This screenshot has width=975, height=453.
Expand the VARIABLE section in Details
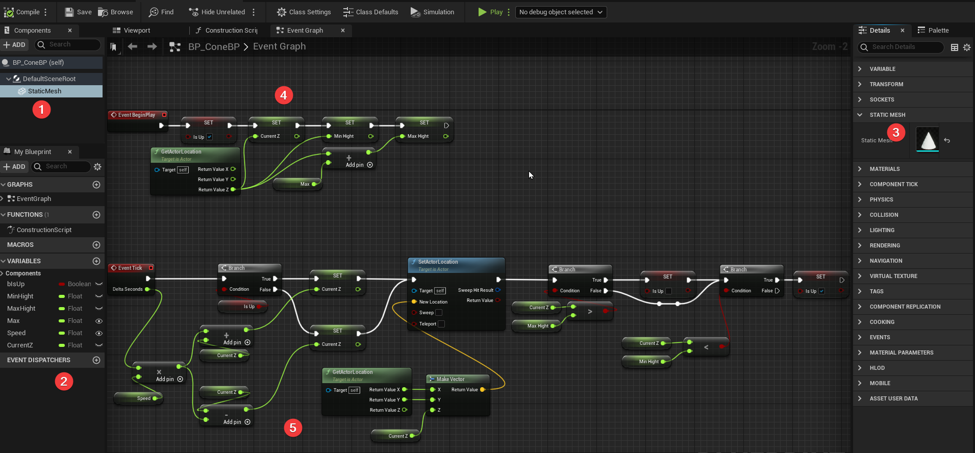[860, 69]
